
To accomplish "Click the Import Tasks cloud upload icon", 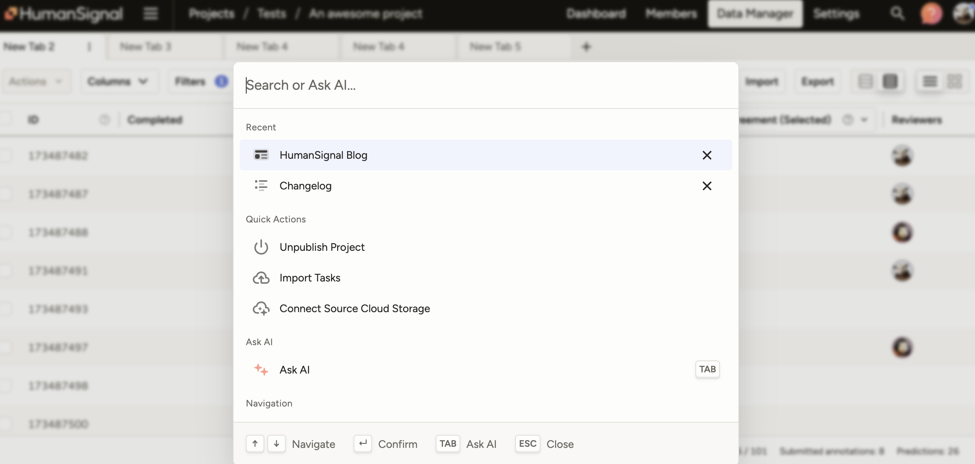I will point(261,278).
